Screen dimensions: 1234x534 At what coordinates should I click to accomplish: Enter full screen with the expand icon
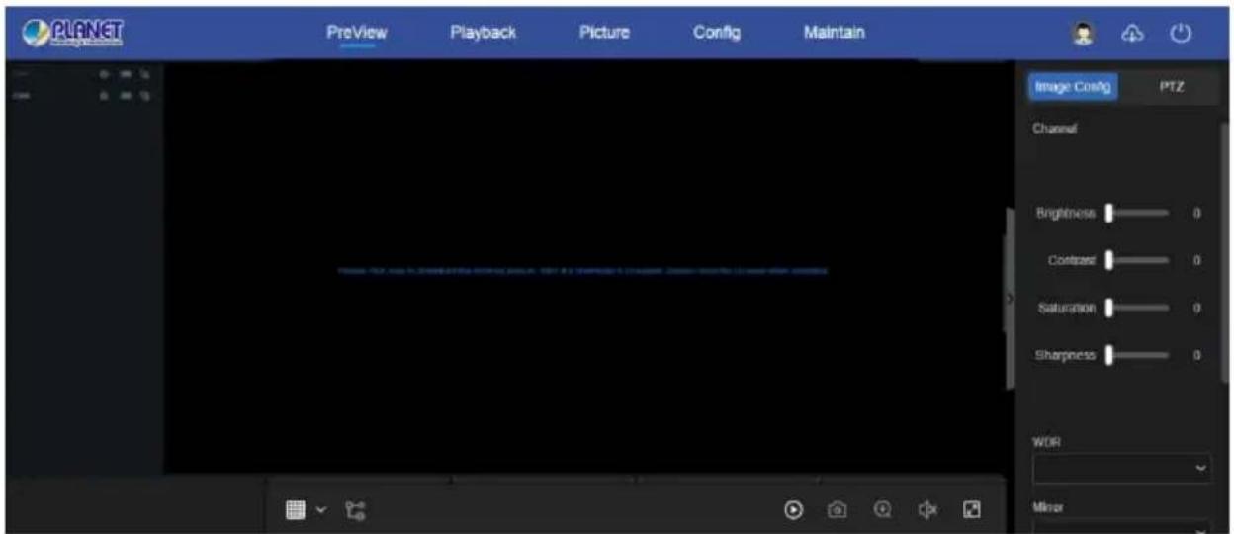(972, 509)
